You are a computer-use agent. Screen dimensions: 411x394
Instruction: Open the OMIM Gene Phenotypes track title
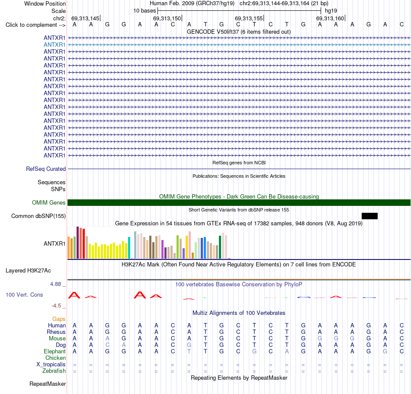pos(239,196)
